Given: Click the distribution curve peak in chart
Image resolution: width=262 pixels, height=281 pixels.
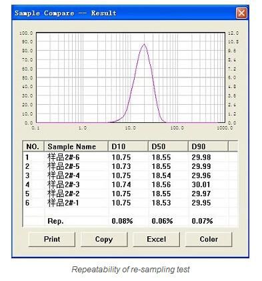Looking at the screenshot, I should [144, 44].
